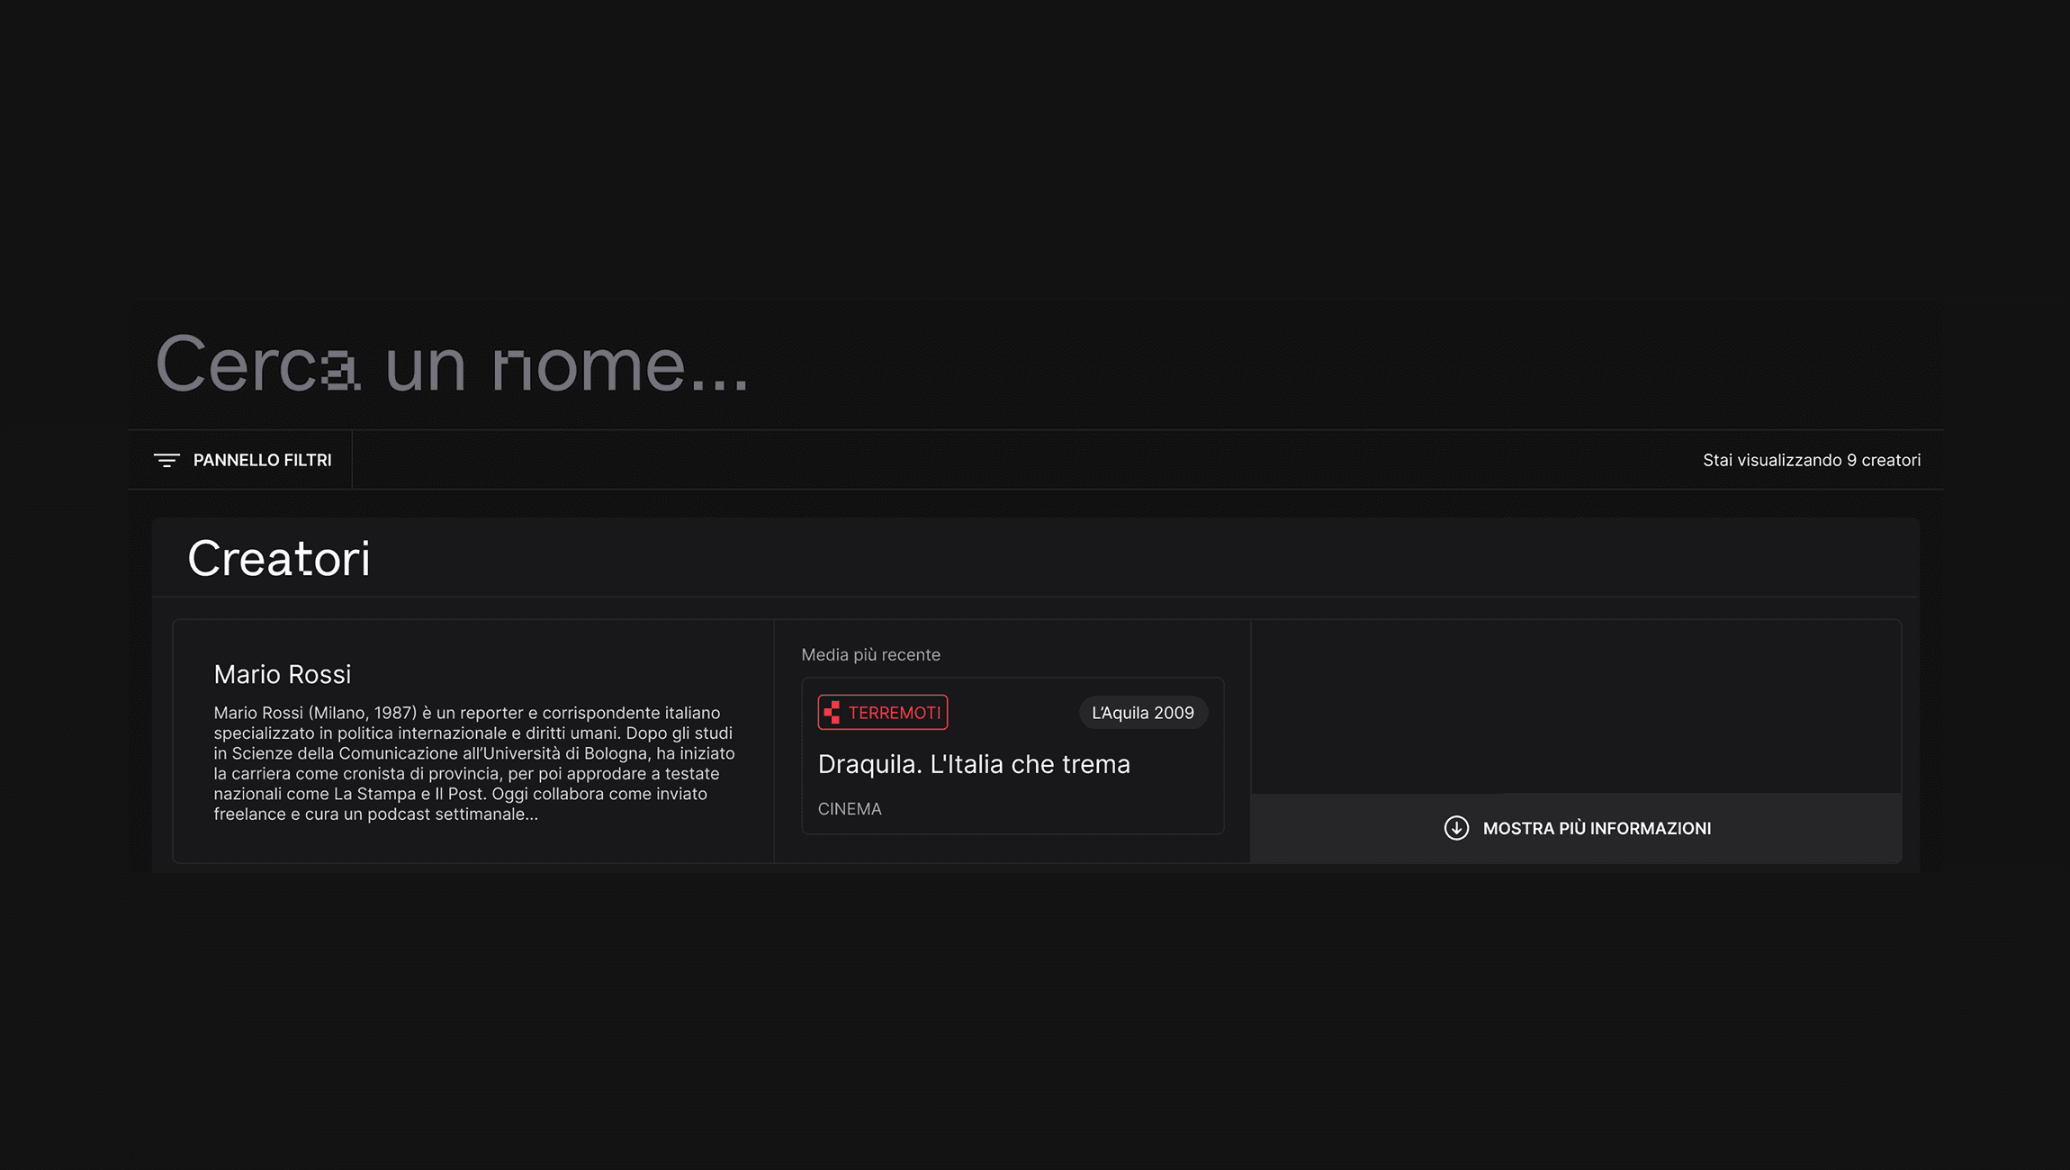Expand MOSTRA PIÙ INFORMAZIONI text
The image size is (2070, 1170).
click(1597, 828)
